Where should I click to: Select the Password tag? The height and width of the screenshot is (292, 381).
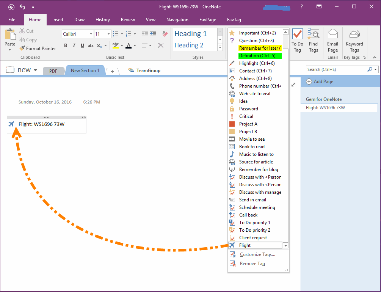point(248,108)
